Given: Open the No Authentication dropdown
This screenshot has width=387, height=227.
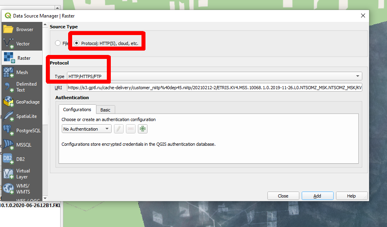Looking at the screenshot, I should [86, 129].
